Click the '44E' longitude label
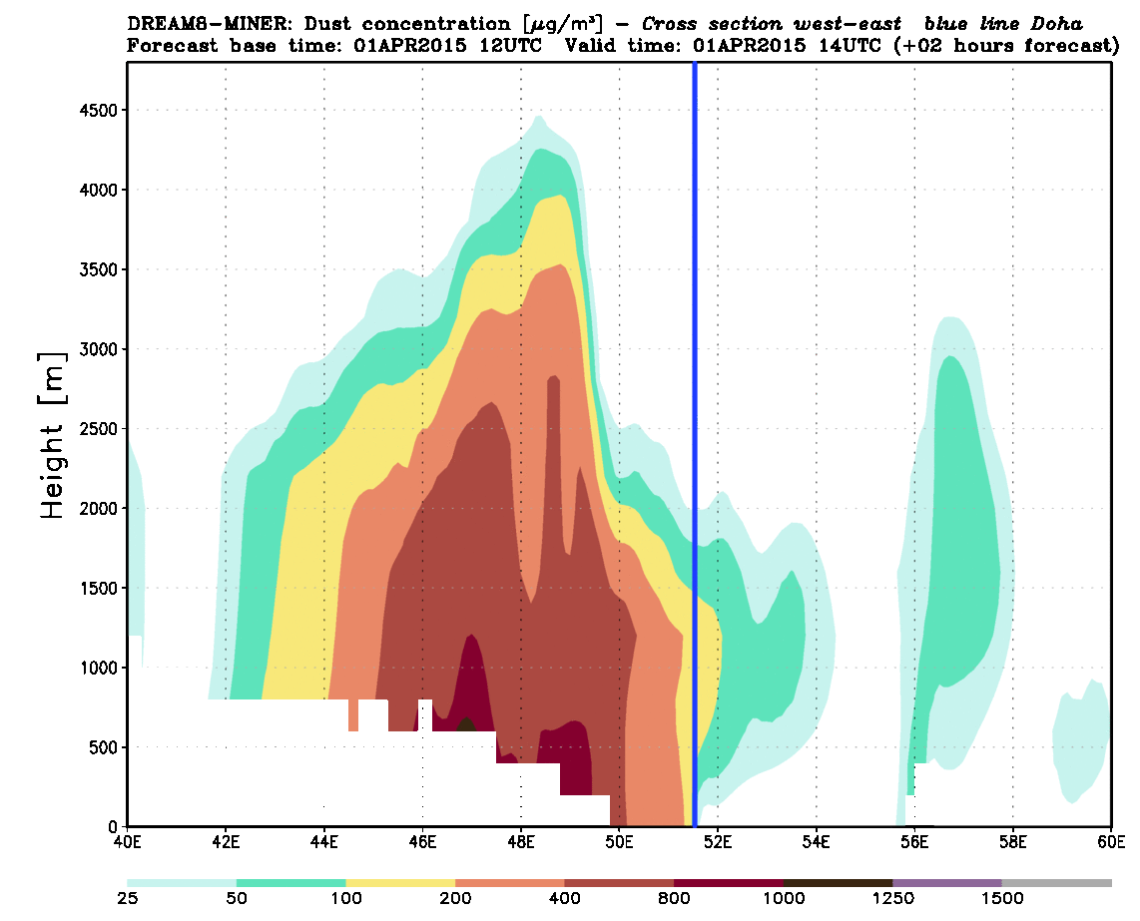 [x=324, y=842]
